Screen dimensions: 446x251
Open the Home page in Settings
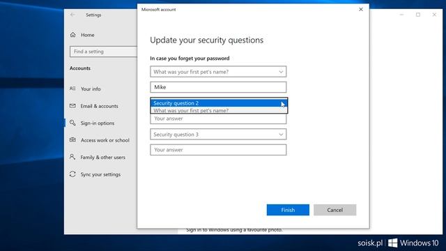(87, 35)
